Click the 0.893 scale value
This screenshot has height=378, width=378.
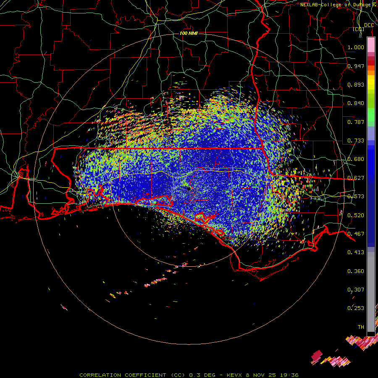(x=356, y=84)
